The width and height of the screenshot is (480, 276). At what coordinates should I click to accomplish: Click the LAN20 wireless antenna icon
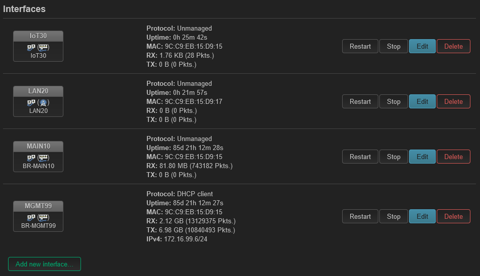pos(43,102)
